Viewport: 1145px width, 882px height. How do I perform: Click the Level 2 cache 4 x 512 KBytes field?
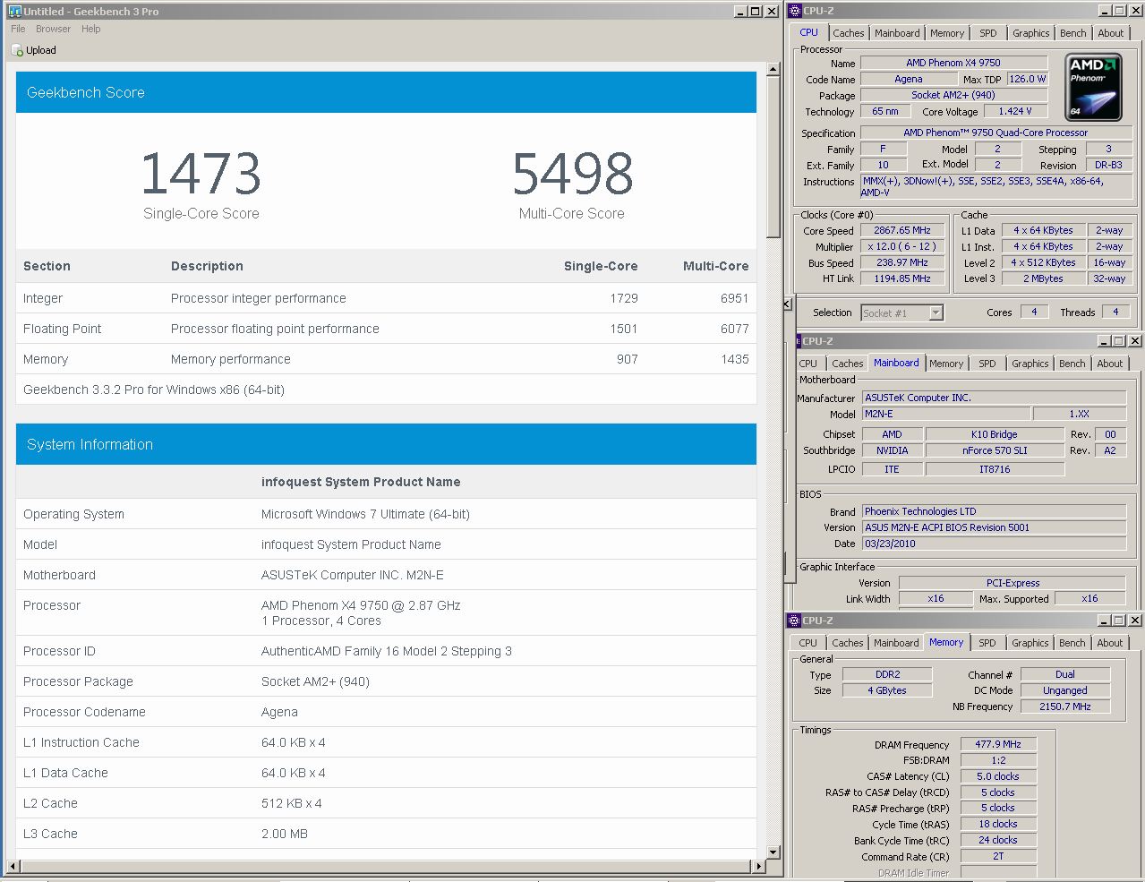click(x=1044, y=262)
